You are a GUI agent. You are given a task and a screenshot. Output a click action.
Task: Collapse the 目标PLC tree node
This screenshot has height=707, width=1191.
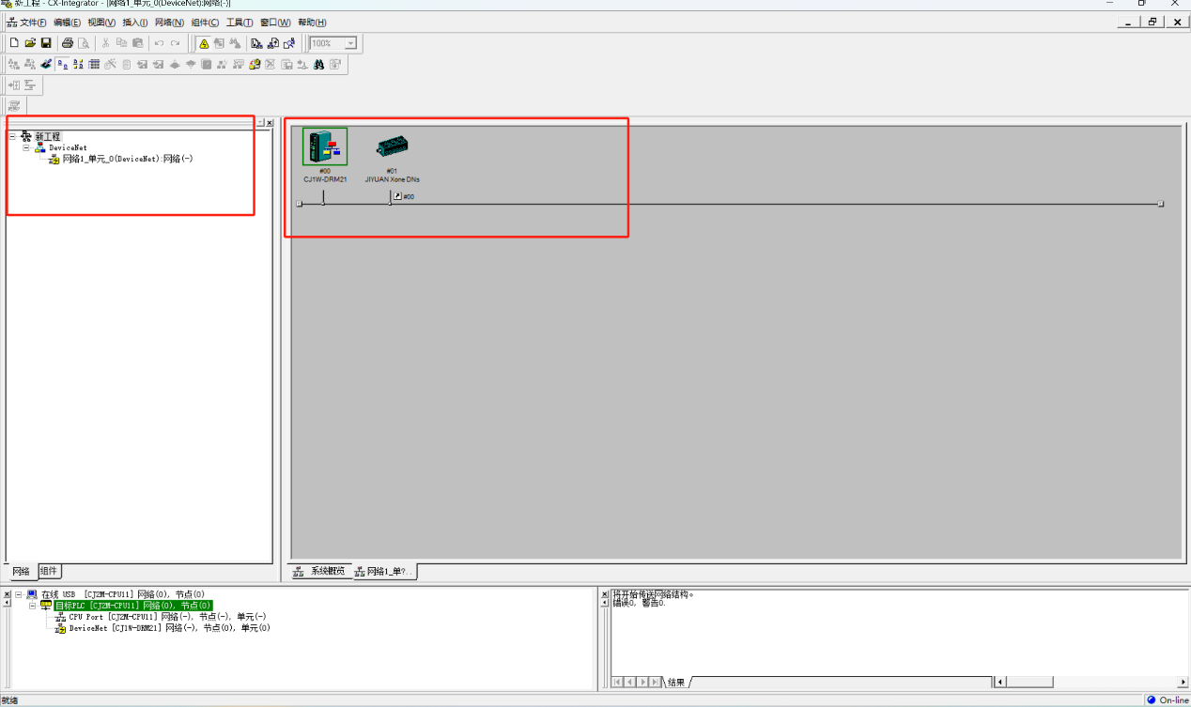pyautogui.click(x=32, y=606)
